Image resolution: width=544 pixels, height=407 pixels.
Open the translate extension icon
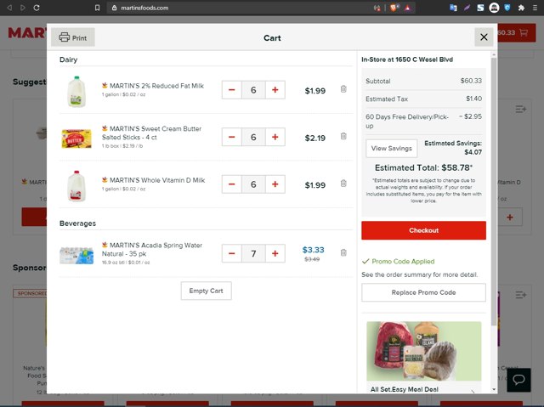pyautogui.click(x=453, y=8)
